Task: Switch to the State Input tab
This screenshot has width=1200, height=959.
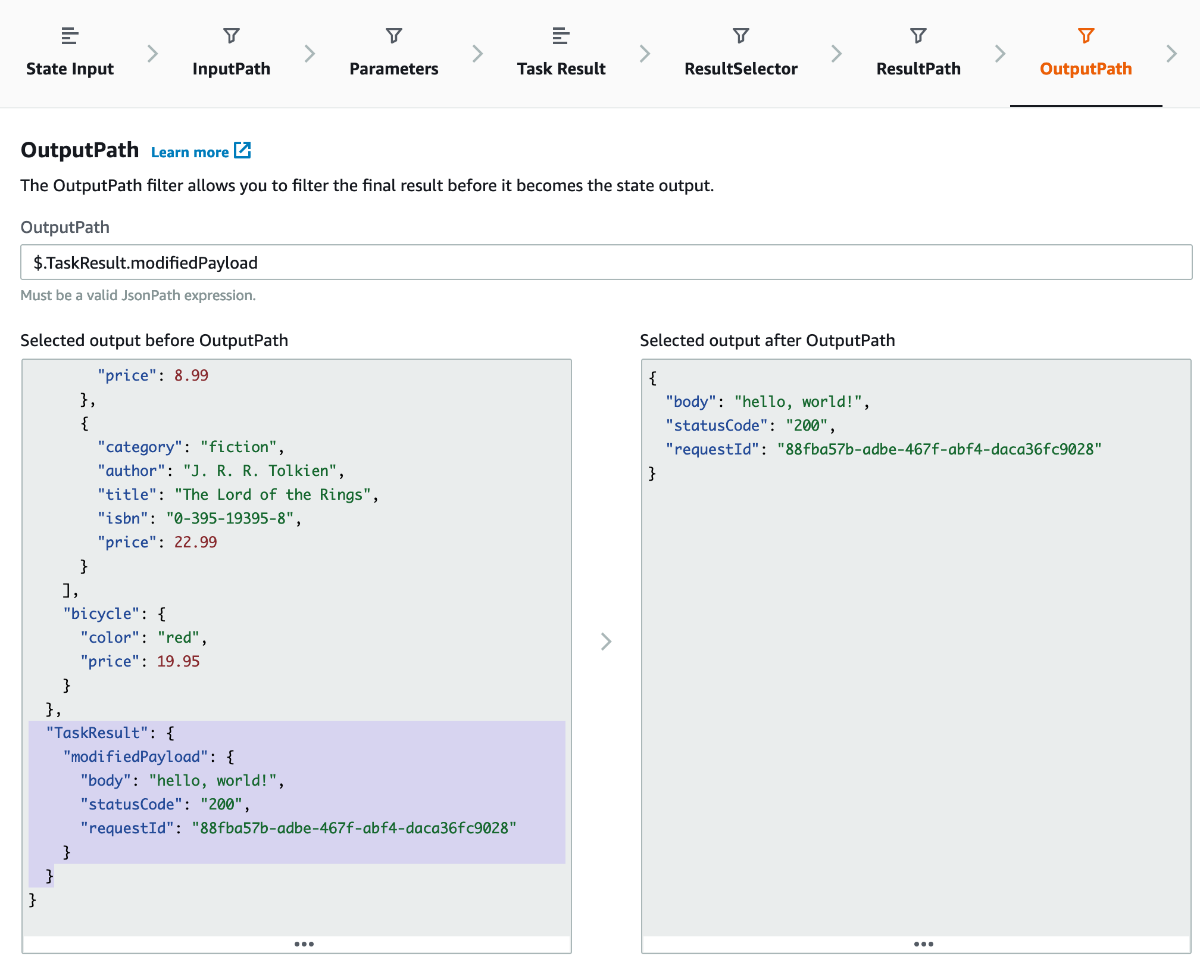Action: (70, 69)
